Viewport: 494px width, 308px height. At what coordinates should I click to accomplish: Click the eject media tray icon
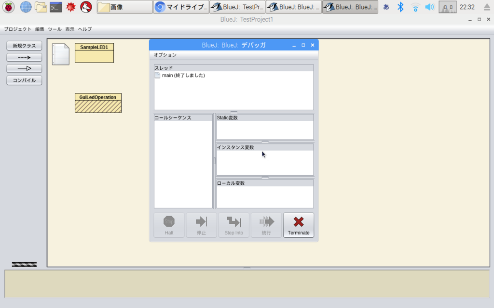coord(487,7)
